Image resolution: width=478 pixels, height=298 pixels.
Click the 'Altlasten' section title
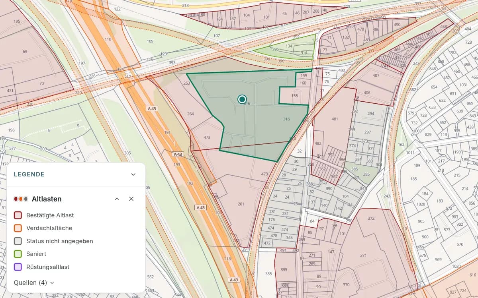click(47, 199)
